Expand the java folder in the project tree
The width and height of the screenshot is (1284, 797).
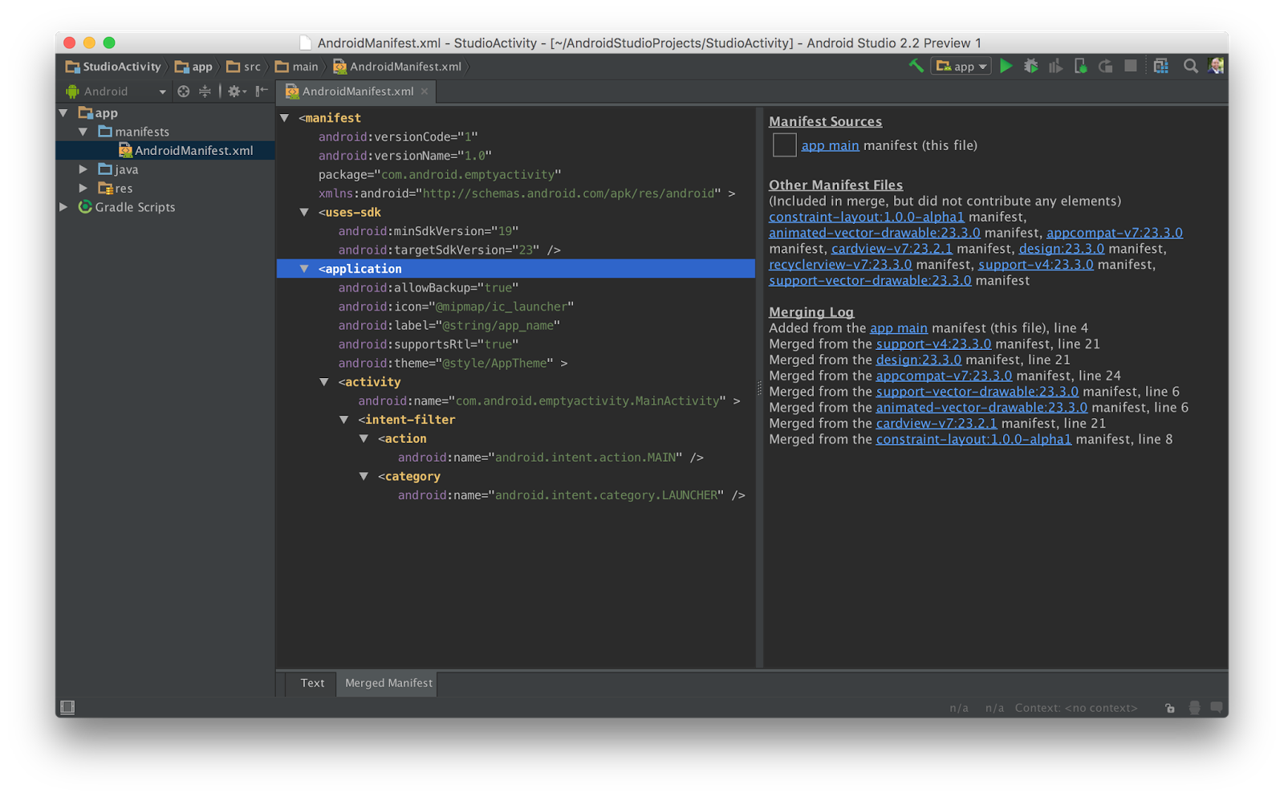83,169
